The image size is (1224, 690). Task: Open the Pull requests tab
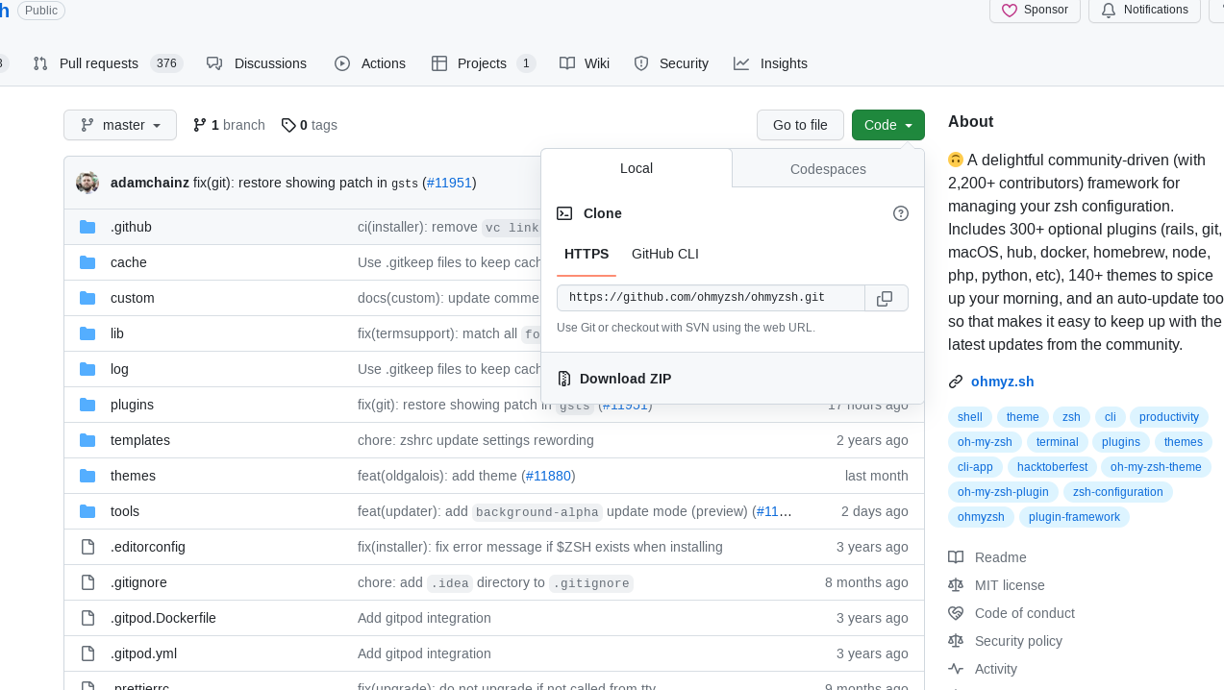98,63
